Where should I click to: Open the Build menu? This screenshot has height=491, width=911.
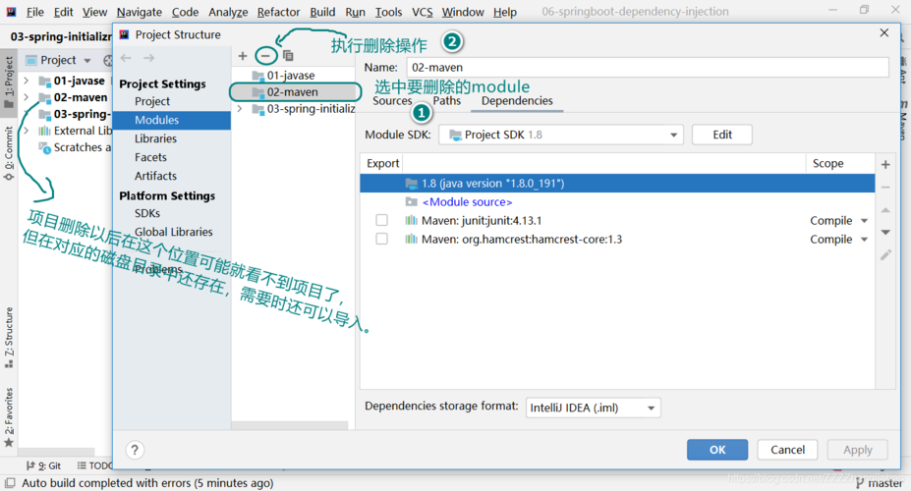coord(322,12)
